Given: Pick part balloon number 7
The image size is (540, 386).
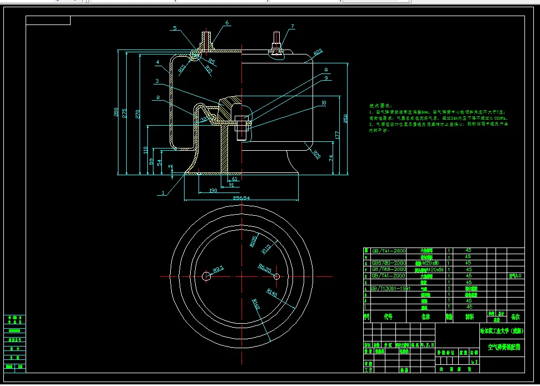Looking at the screenshot, I should pos(293,26).
